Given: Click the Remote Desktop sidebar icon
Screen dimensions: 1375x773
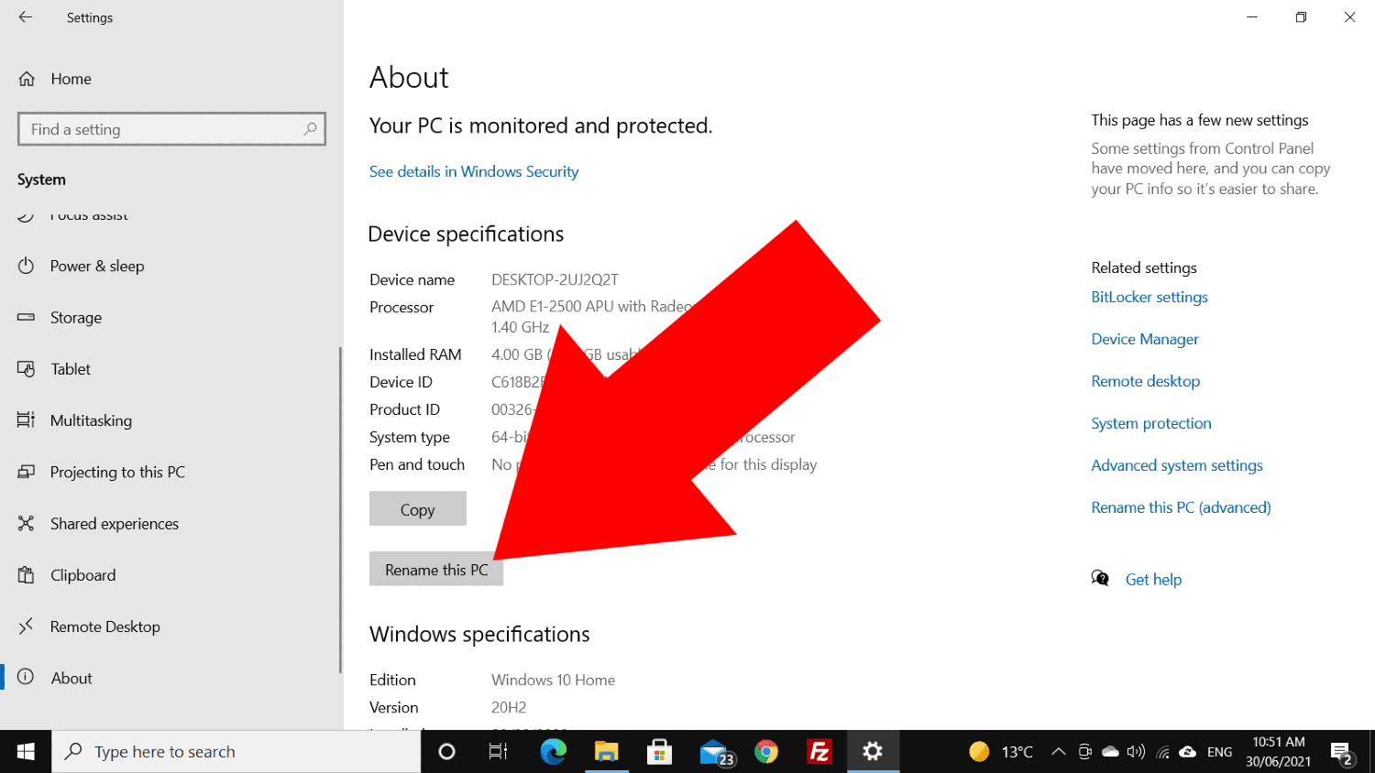Looking at the screenshot, I should pos(26,626).
